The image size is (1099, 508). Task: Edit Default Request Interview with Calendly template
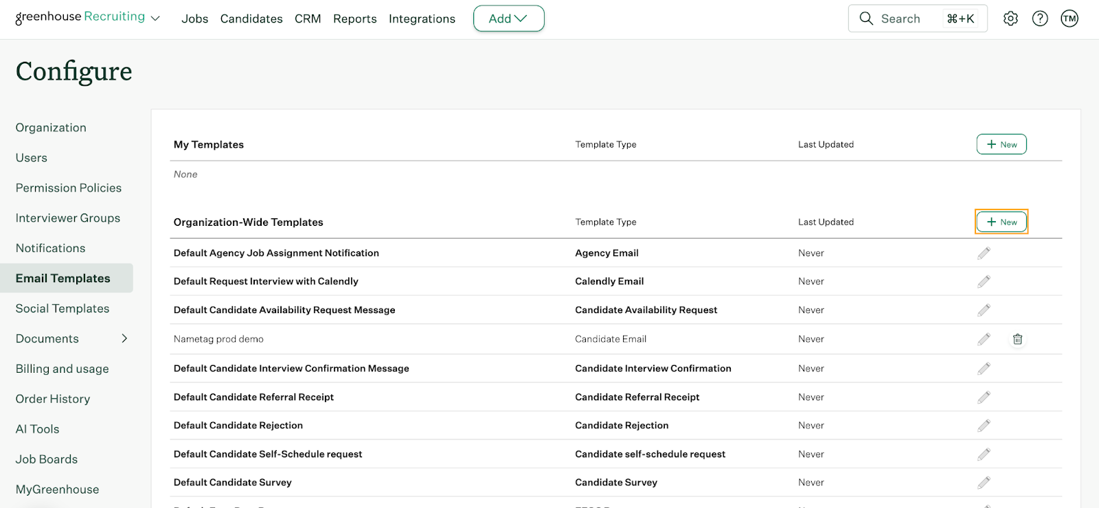984,281
